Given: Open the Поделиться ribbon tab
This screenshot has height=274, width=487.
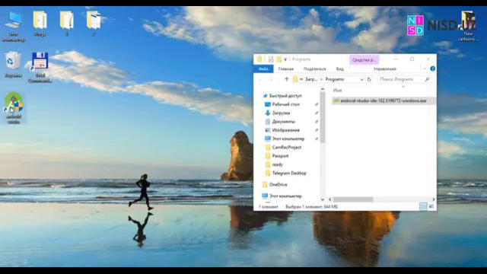Looking at the screenshot, I should tap(314, 69).
